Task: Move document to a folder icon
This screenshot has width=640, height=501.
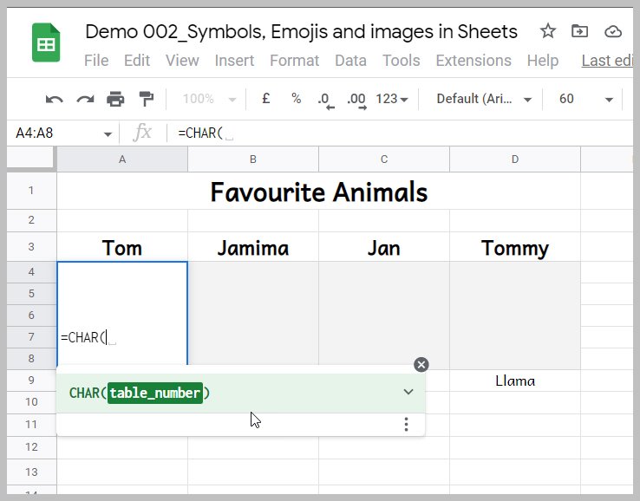Action: tap(579, 31)
